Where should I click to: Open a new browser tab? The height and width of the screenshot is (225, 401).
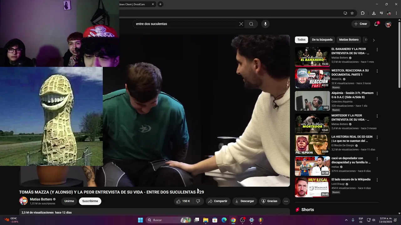click(x=160, y=4)
